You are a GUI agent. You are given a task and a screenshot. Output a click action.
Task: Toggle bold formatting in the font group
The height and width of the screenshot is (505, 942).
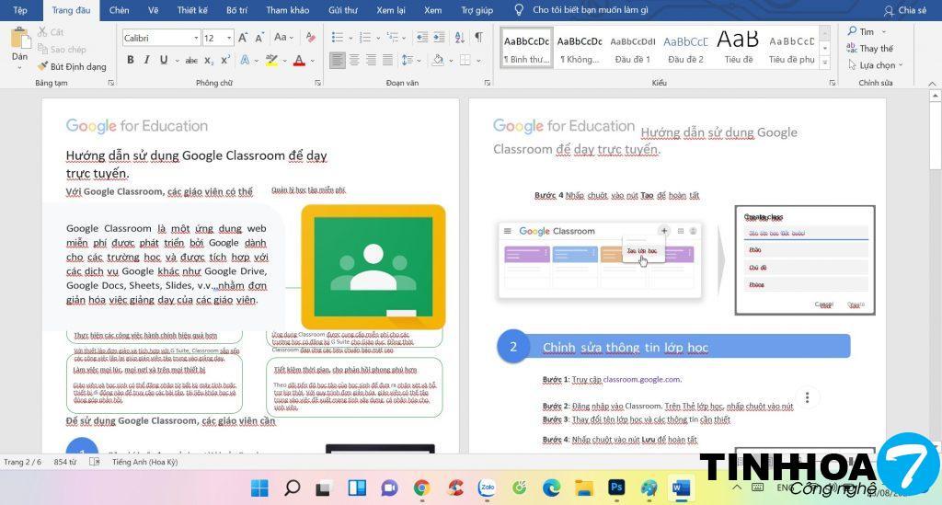pyautogui.click(x=130, y=60)
